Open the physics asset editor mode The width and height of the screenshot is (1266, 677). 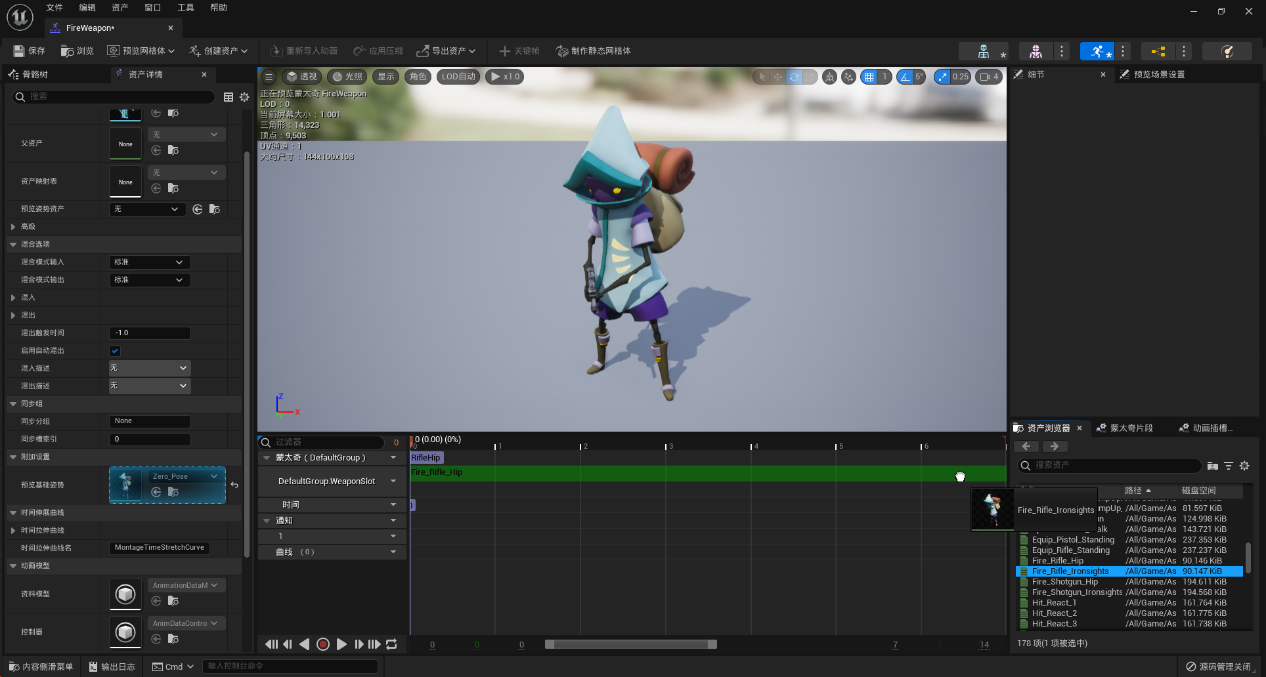point(1227,51)
